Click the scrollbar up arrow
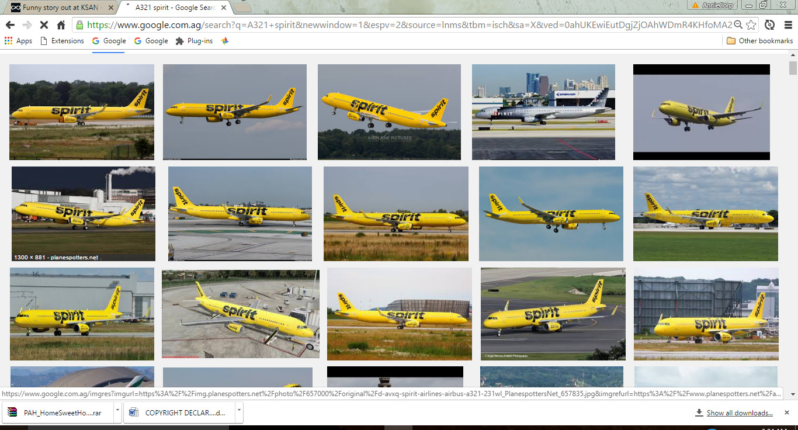This screenshot has width=798, height=430. coord(793,54)
